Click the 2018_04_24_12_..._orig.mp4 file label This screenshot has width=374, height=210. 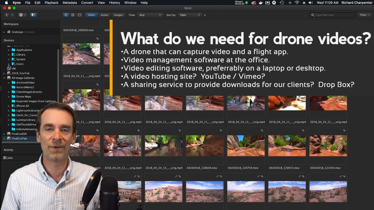164,168
